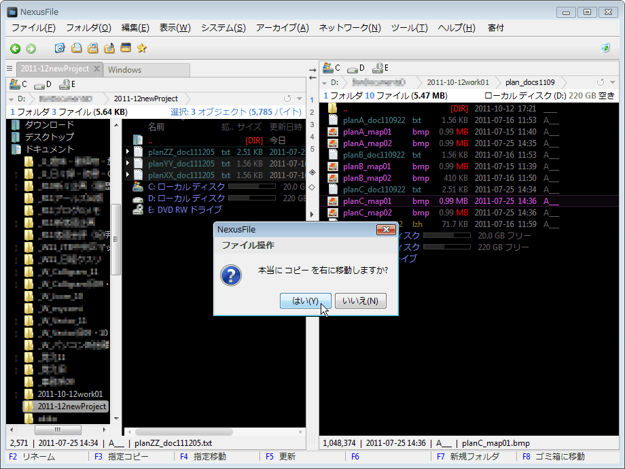Click the blue pencil icon in the toolbar
The image size is (625, 469).
60,48
